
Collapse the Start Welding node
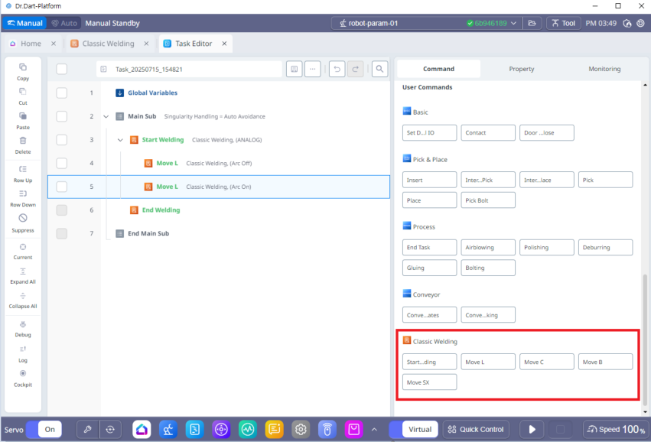point(120,140)
